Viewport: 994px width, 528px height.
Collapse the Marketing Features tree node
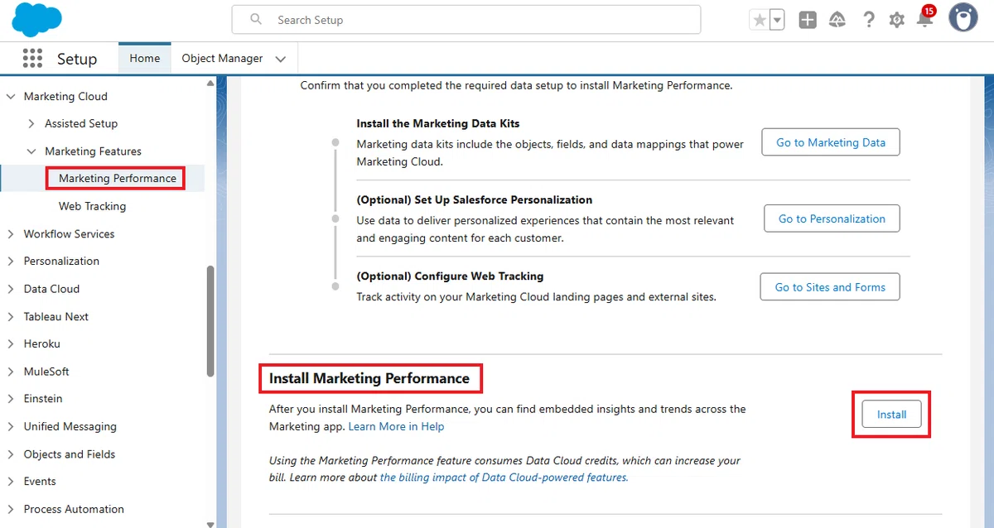click(31, 151)
